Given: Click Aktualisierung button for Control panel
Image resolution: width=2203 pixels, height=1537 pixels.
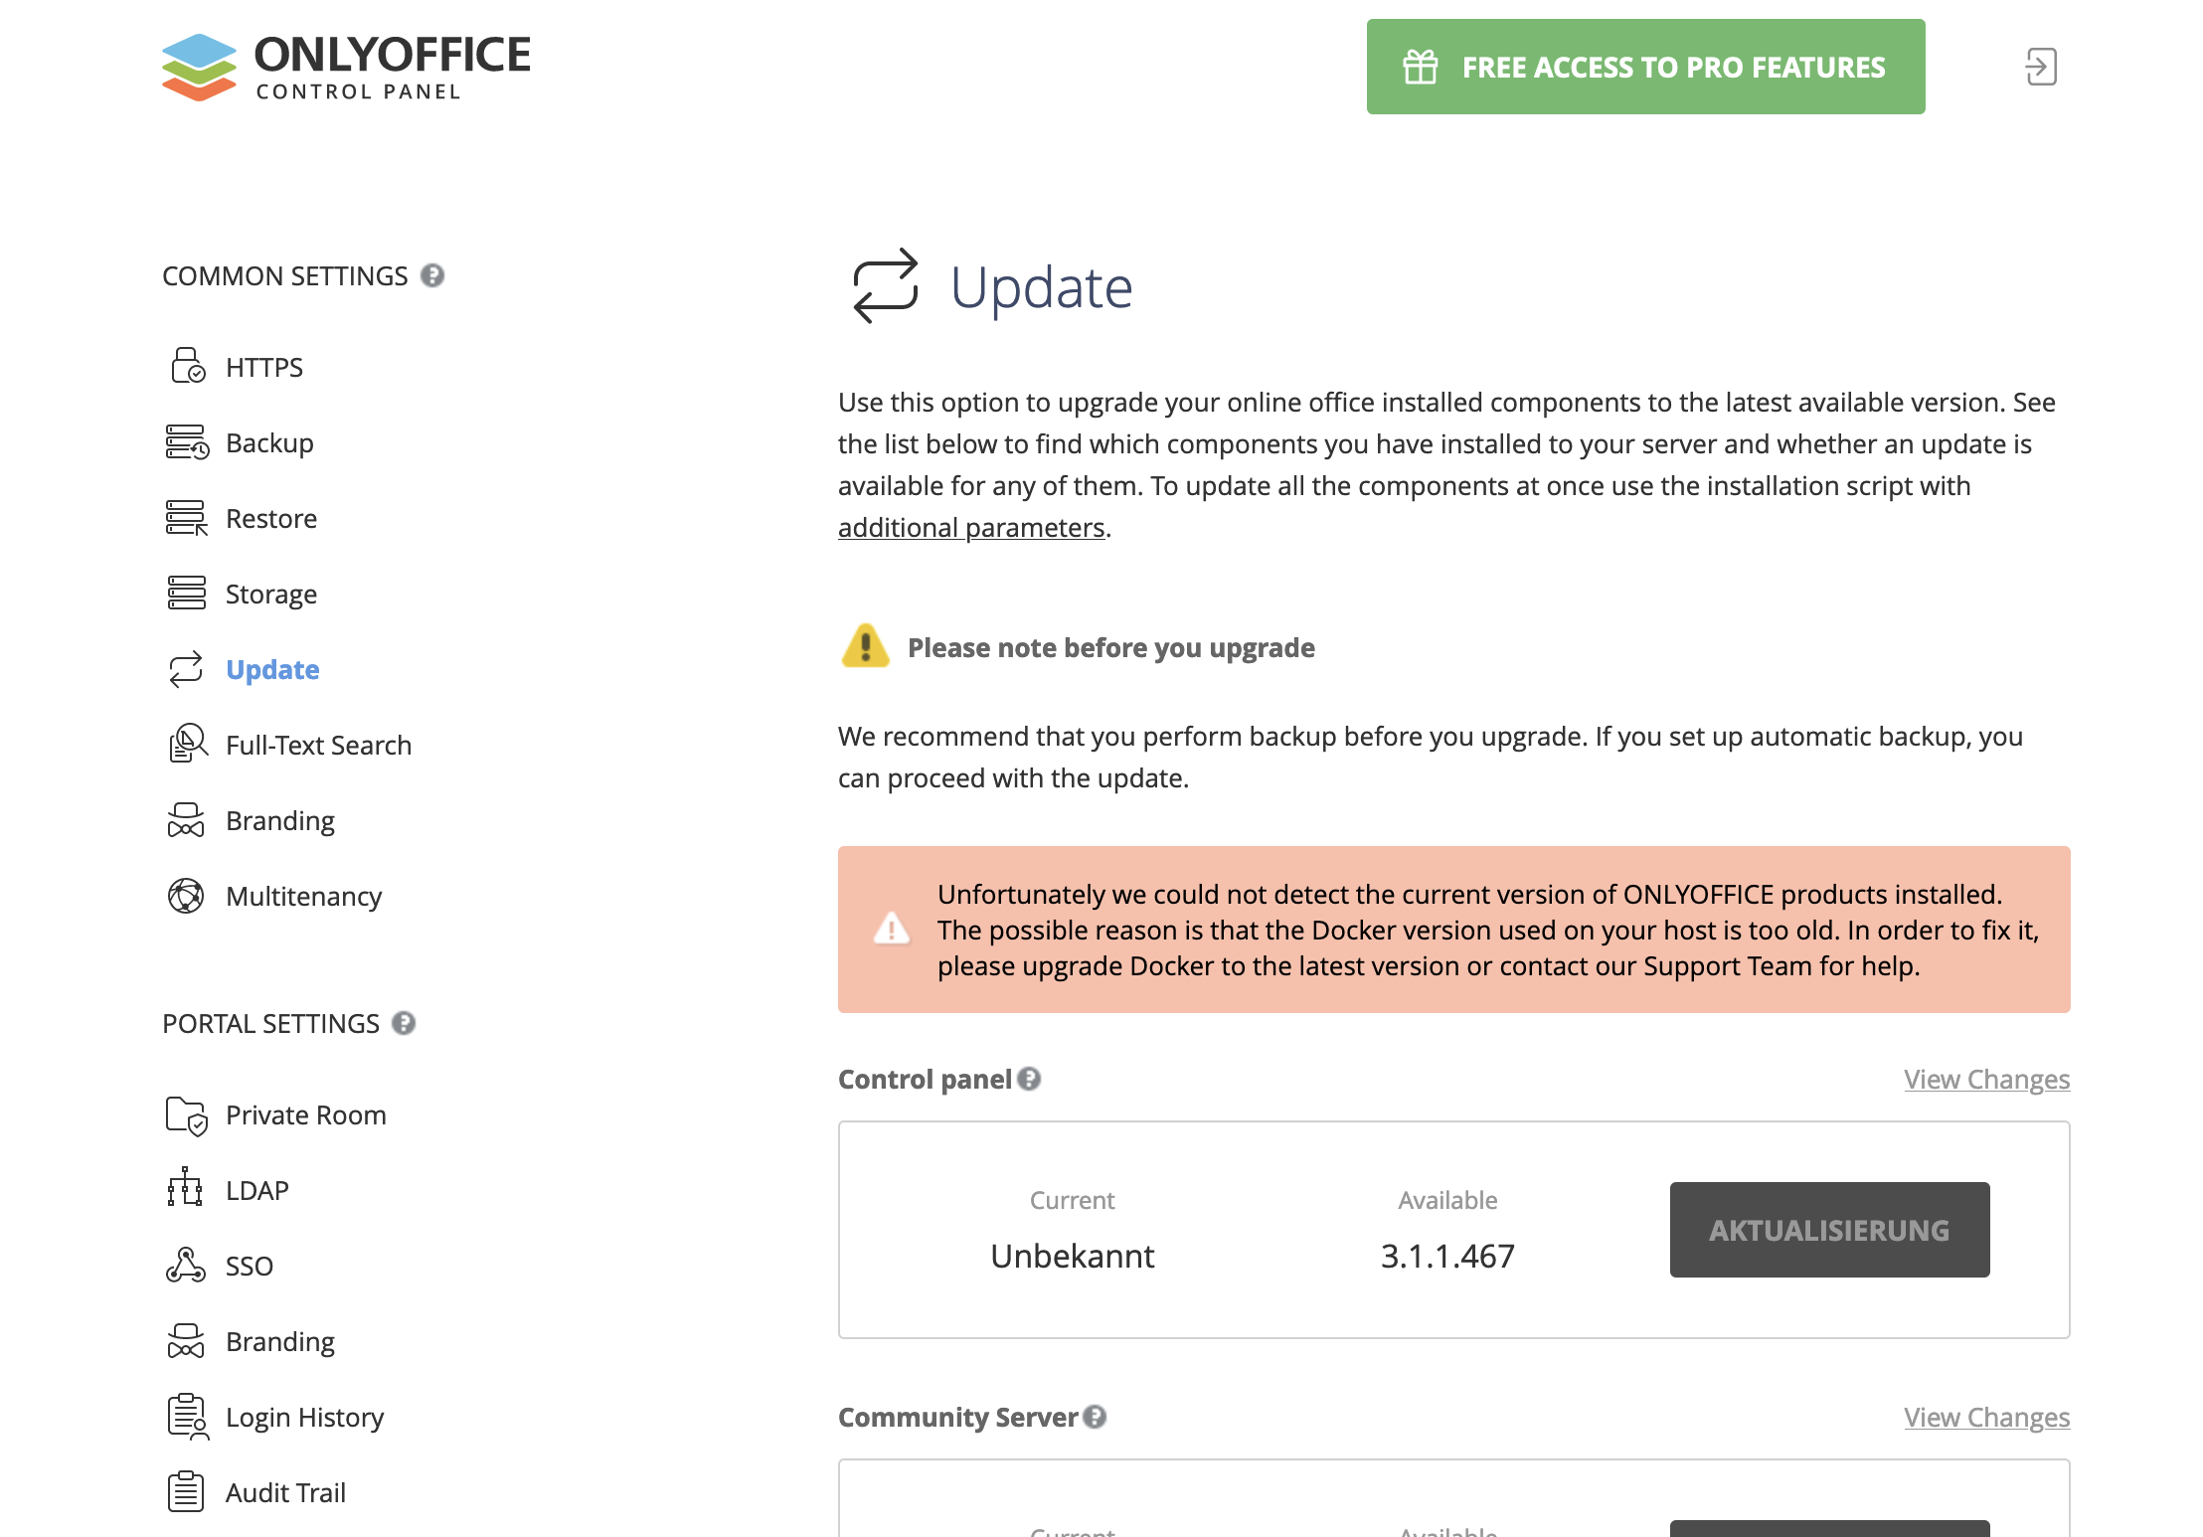Looking at the screenshot, I should coord(1829,1230).
